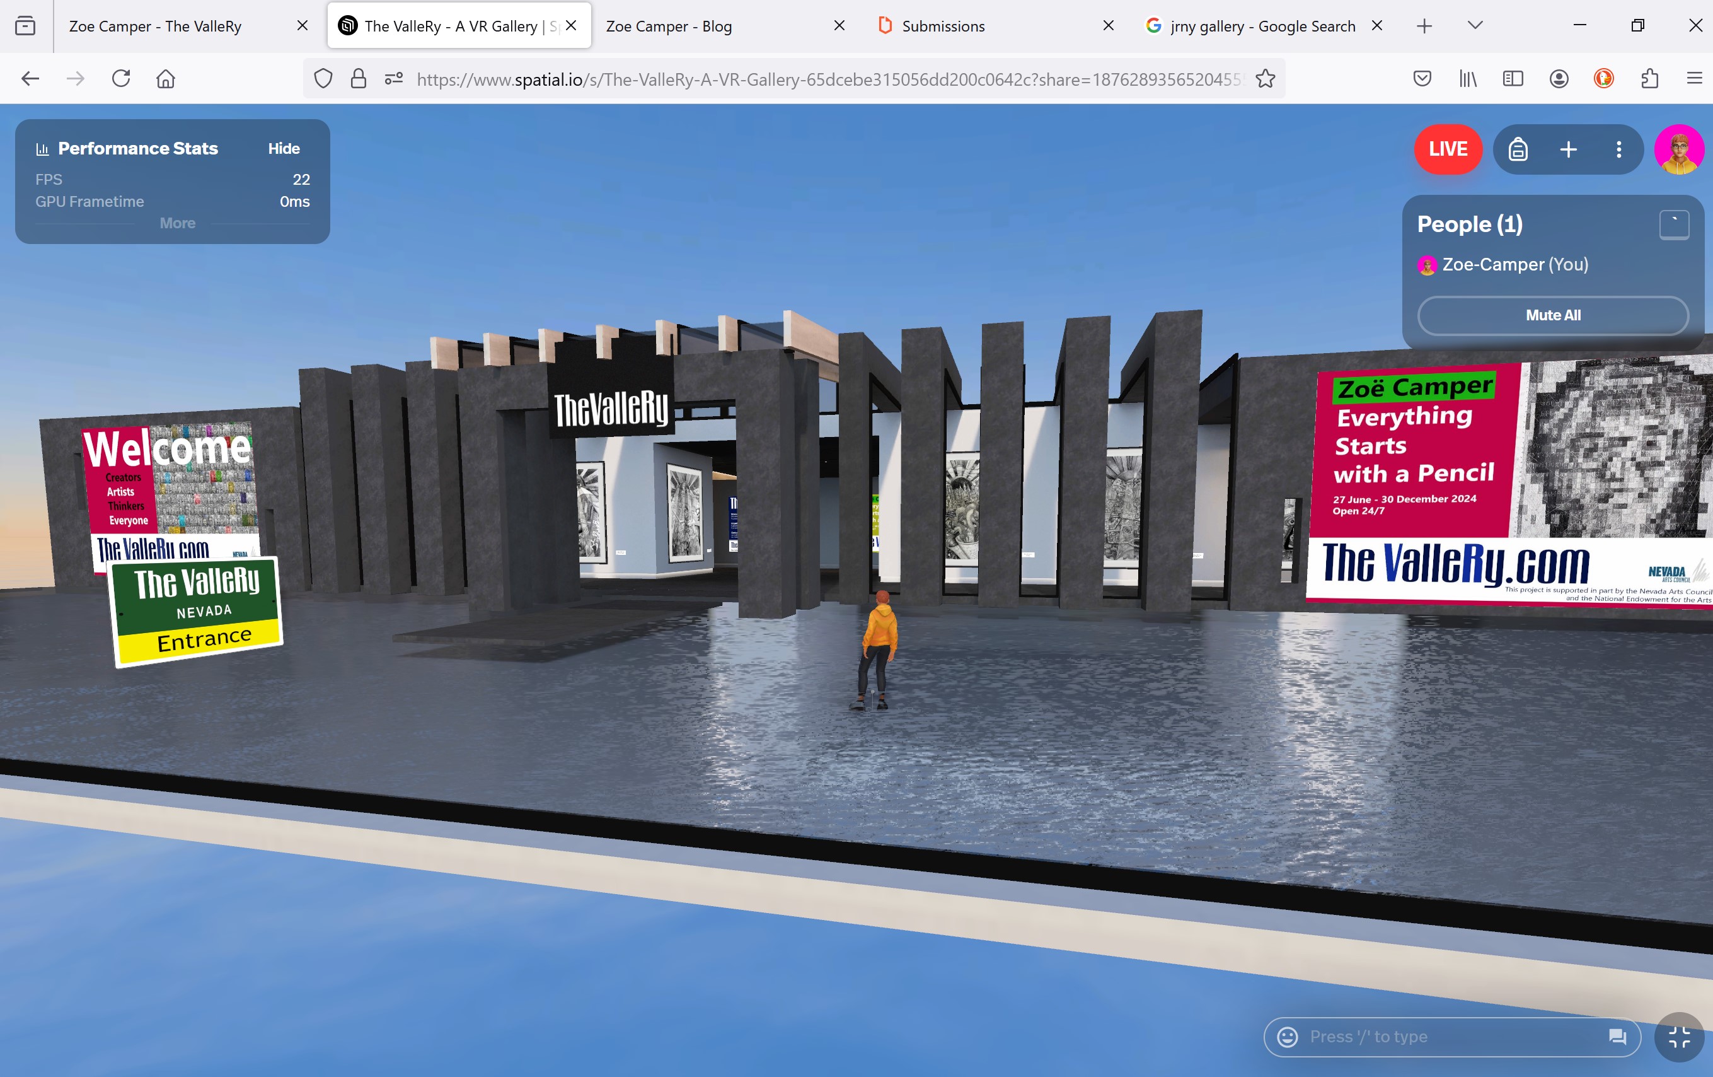The image size is (1713, 1077).
Task: Go to the browser home page
Action: pos(166,78)
